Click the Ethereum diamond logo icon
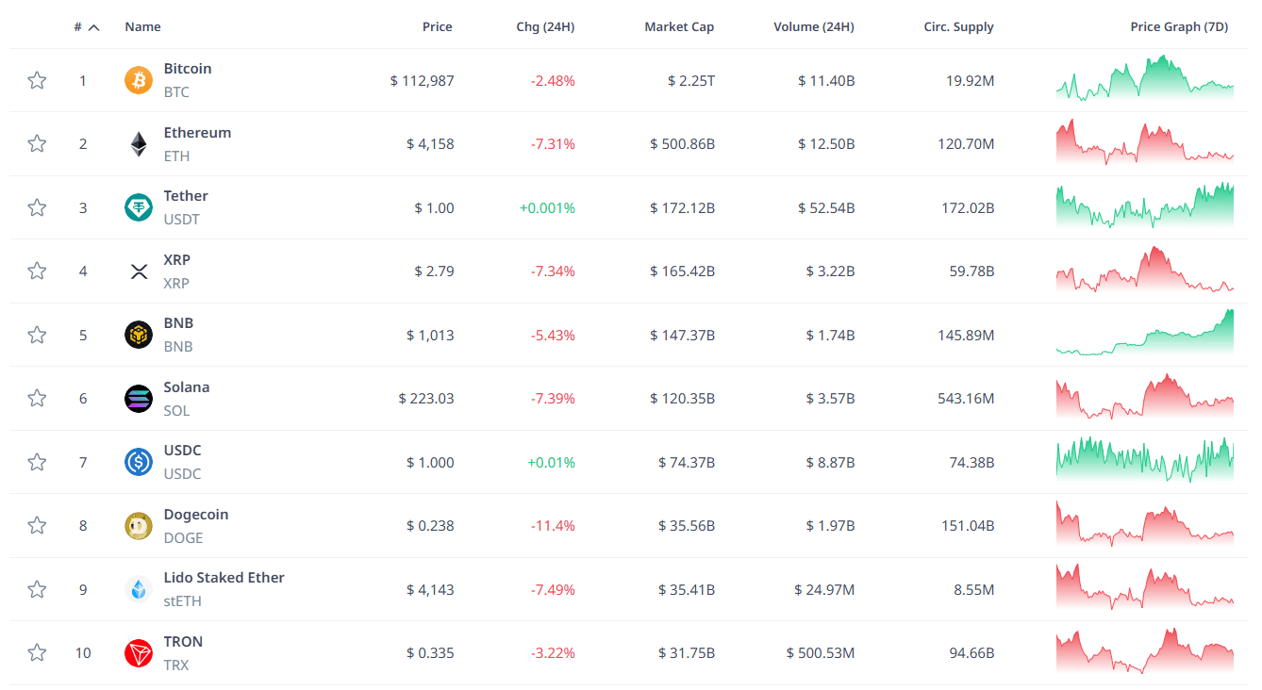The height and width of the screenshot is (690, 1262). tap(139, 144)
